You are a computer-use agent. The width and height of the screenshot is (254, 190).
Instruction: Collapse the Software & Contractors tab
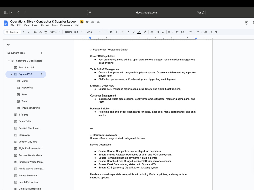point(9,61)
